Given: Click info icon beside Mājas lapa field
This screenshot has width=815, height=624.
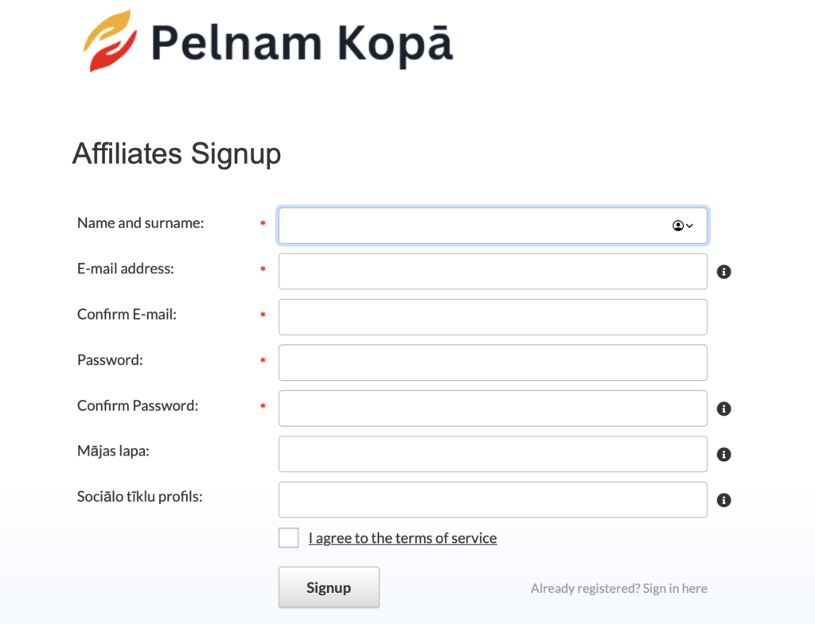Looking at the screenshot, I should tap(723, 455).
